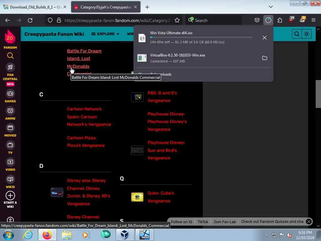The width and height of the screenshot is (321, 241).
Task: Open the extension with badge 29
Action: pyautogui.click(x=291, y=19)
